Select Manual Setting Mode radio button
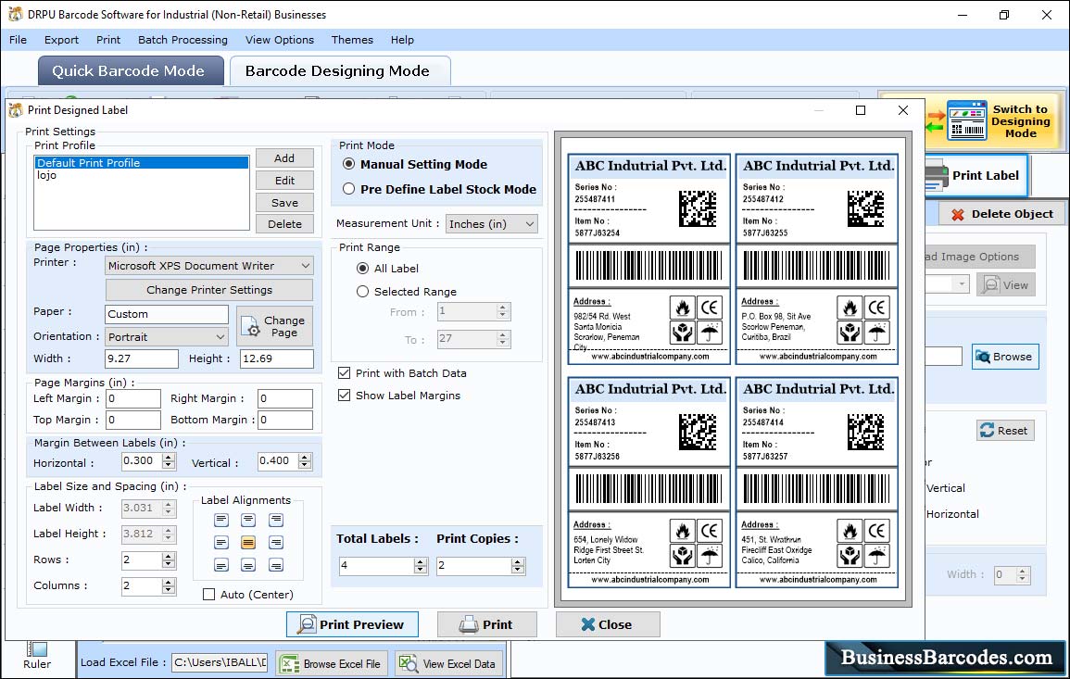 point(348,165)
